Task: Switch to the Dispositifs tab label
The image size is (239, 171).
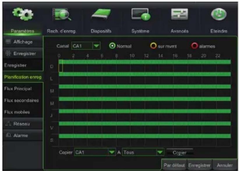Action: pos(101,31)
